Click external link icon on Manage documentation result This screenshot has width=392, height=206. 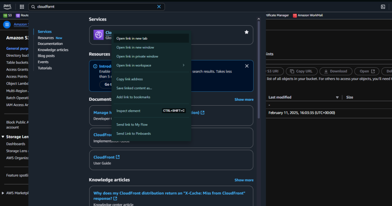pyautogui.click(x=203, y=113)
